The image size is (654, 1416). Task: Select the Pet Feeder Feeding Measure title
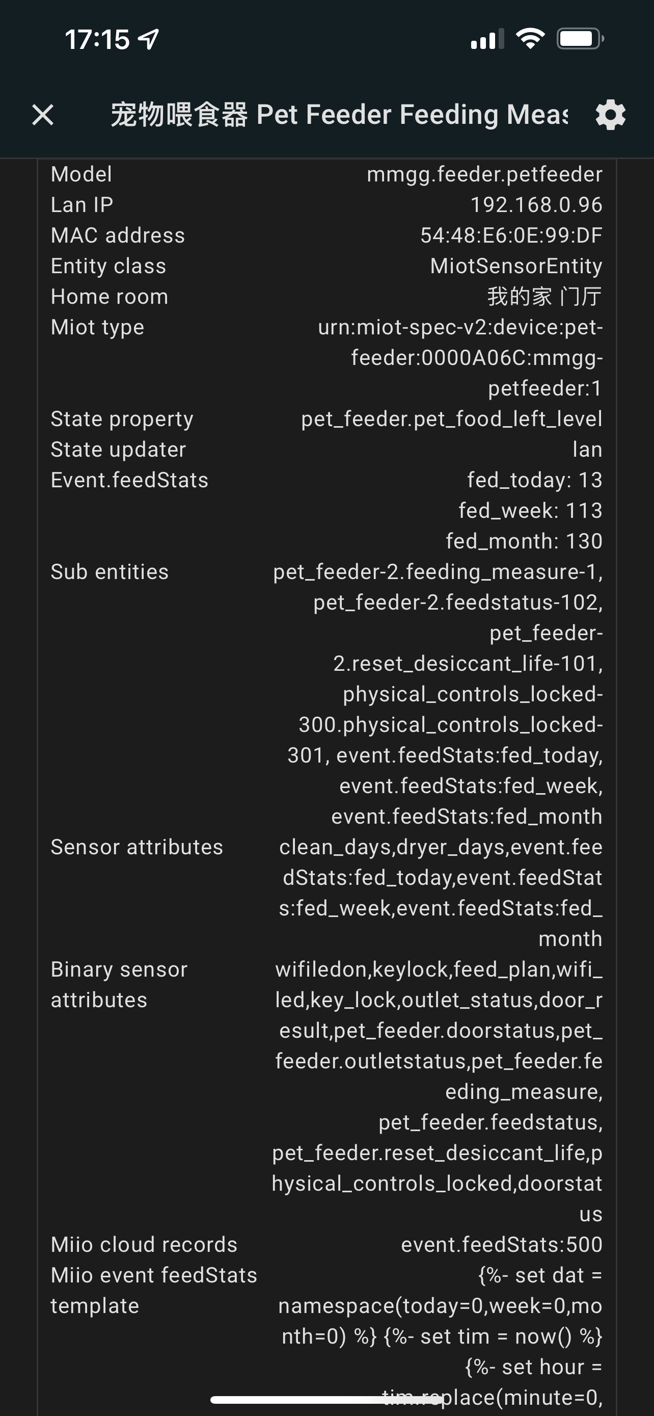coord(340,114)
